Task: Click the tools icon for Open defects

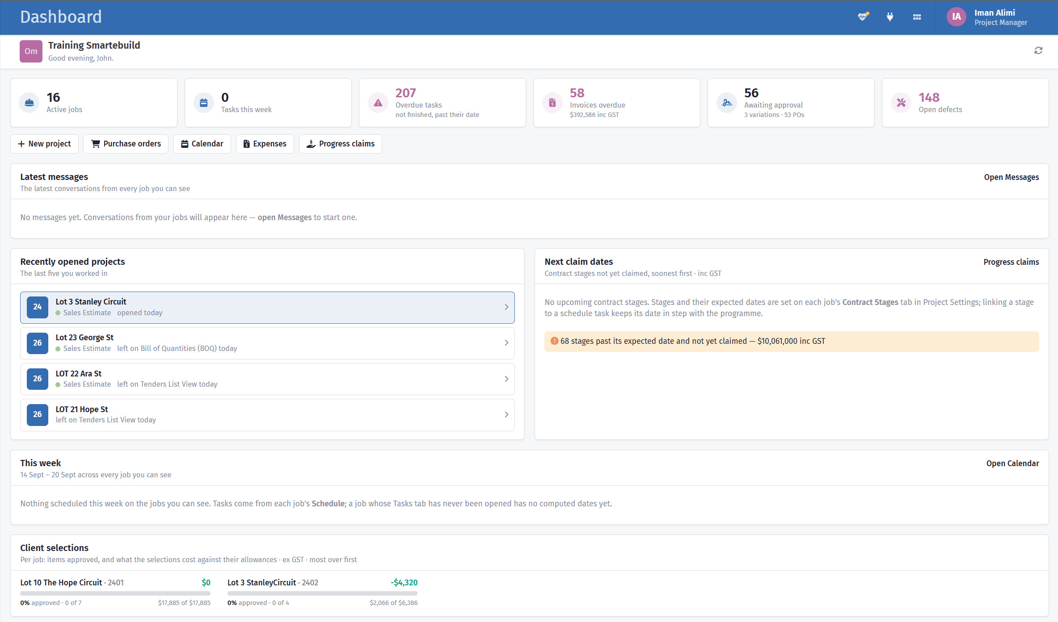Action: (x=901, y=103)
